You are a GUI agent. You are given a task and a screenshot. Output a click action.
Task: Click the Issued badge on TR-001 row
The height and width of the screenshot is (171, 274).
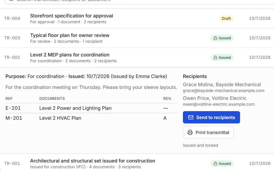(222, 164)
